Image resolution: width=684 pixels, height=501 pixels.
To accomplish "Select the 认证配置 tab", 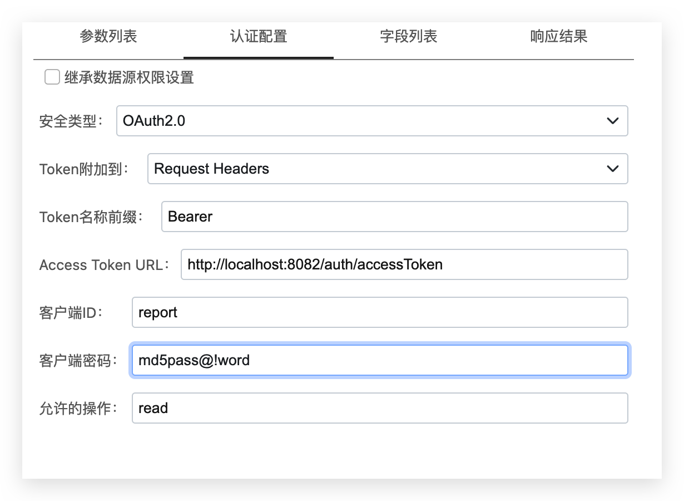I will pyautogui.click(x=259, y=37).
